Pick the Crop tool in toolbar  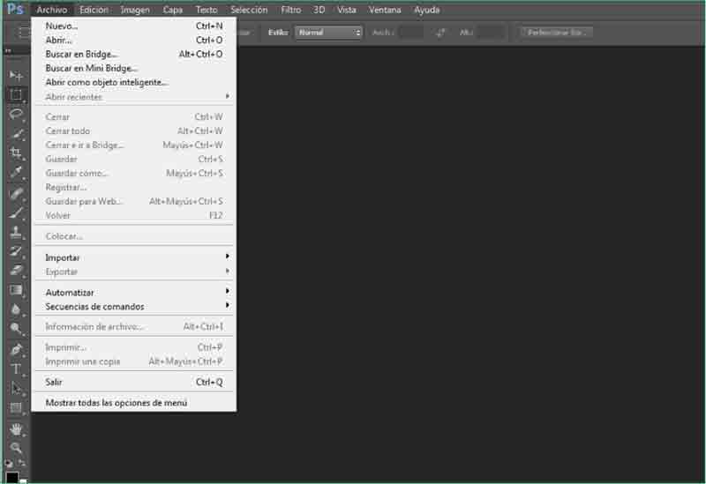pos(15,153)
